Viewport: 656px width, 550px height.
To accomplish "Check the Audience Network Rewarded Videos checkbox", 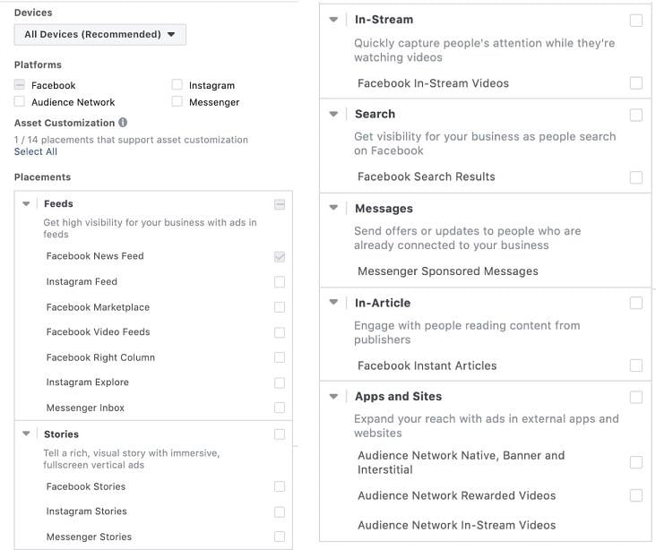I will click(x=636, y=495).
